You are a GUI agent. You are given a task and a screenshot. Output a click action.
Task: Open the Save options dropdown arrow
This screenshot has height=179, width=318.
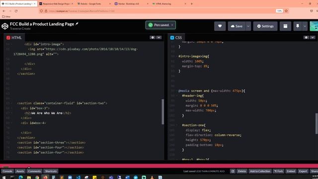[248, 26]
